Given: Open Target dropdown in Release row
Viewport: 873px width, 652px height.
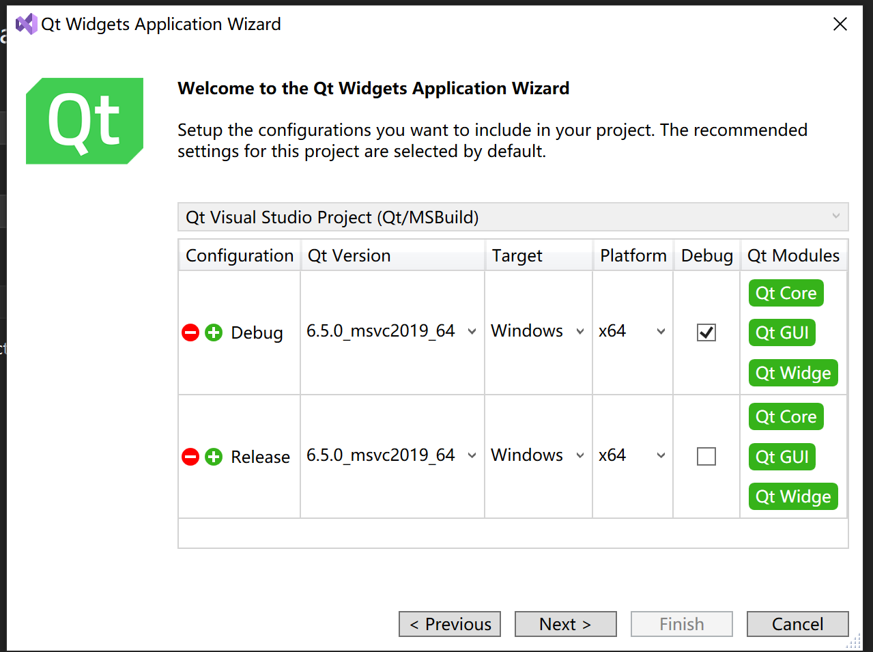Looking at the screenshot, I should point(579,455).
